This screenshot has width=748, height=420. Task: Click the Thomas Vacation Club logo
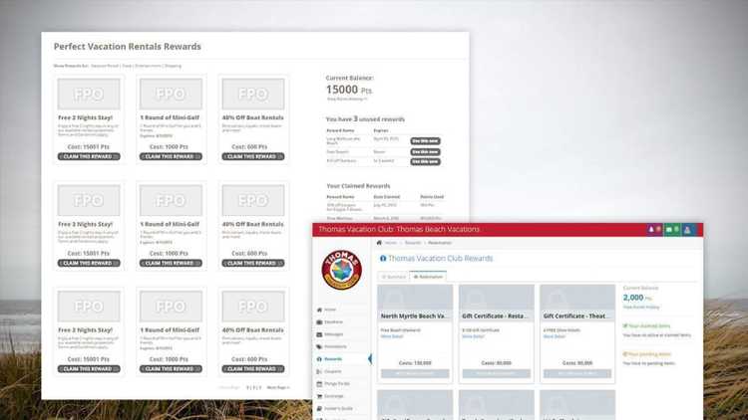click(x=341, y=269)
